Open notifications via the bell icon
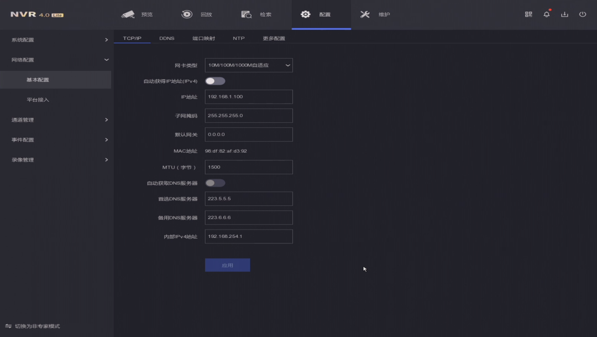 coord(546,14)
